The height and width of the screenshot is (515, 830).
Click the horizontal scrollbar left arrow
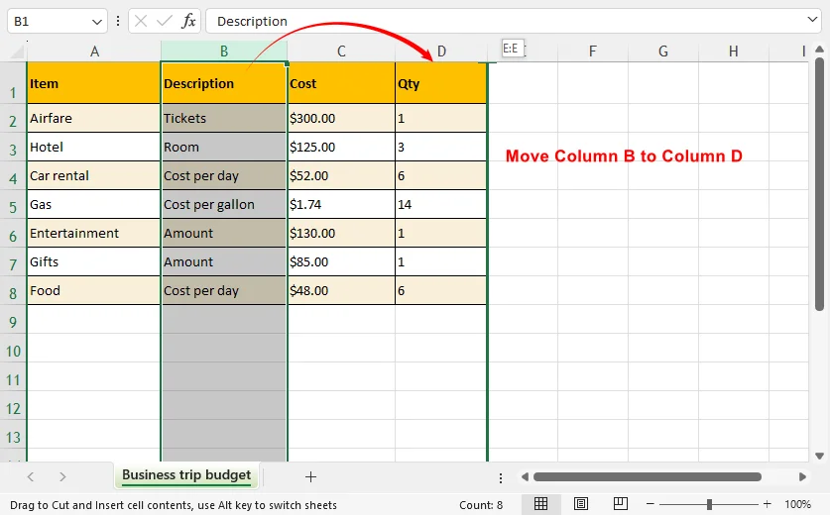pos(525,477)
